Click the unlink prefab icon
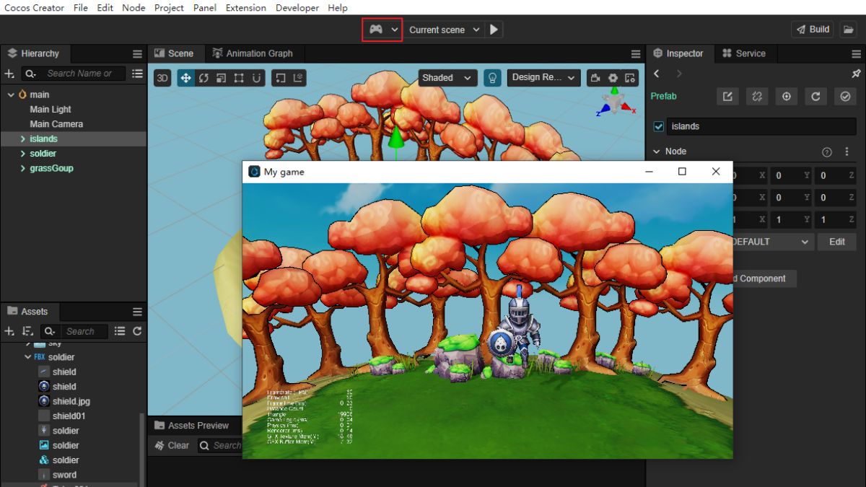Image resolution: width=866 pixels, height=487 pixels. click(x=757, y=97)
